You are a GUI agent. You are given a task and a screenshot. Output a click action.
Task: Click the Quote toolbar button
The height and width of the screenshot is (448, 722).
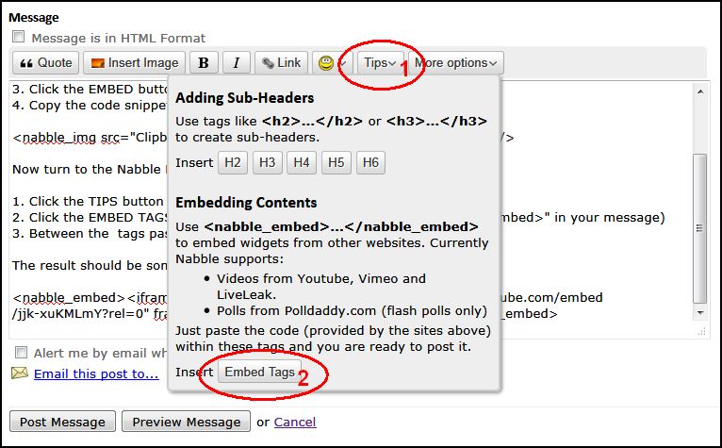pyautogui.click(x=45, y=63)
